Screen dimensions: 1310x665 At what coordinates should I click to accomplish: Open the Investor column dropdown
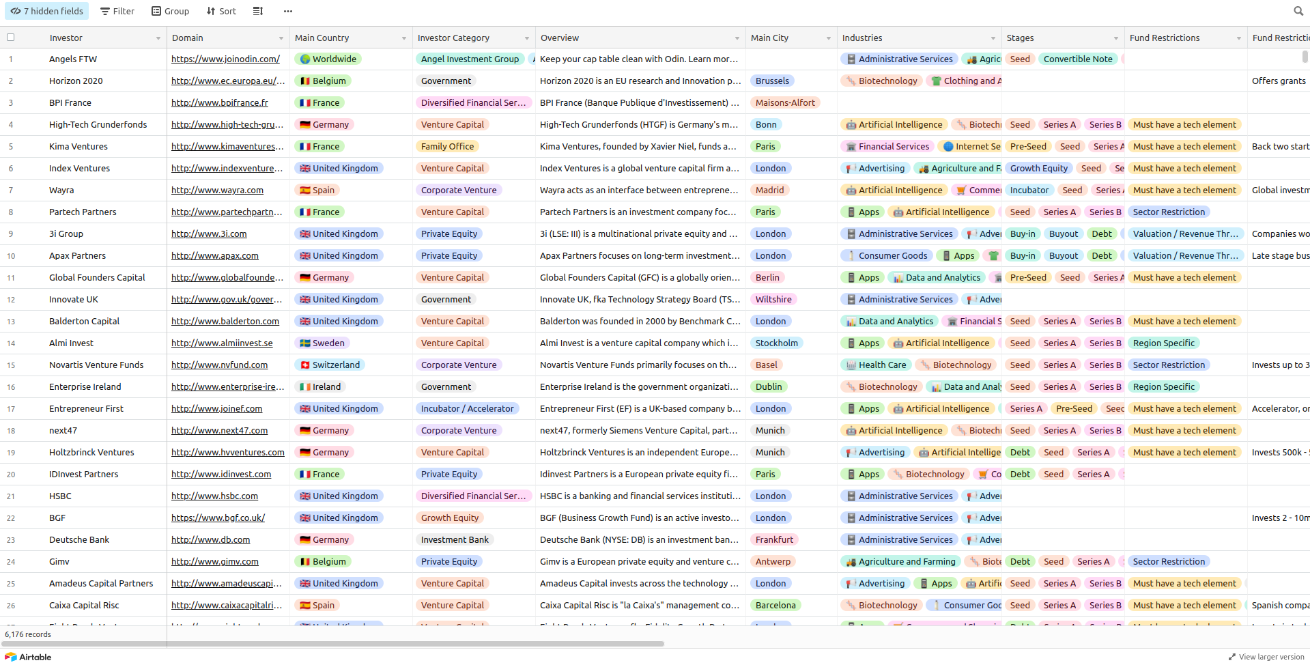pyautogui.click(x=158, y=38)
